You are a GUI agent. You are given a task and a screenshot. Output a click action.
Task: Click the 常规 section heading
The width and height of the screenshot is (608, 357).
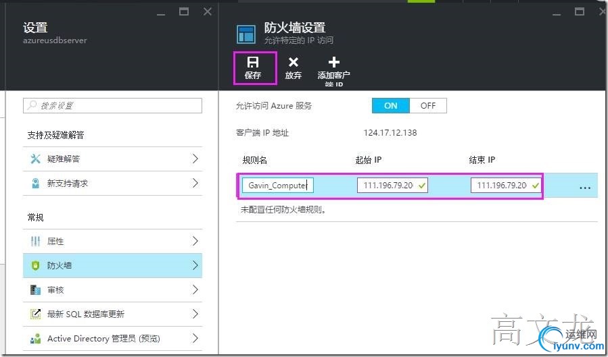tap(35, 217)
